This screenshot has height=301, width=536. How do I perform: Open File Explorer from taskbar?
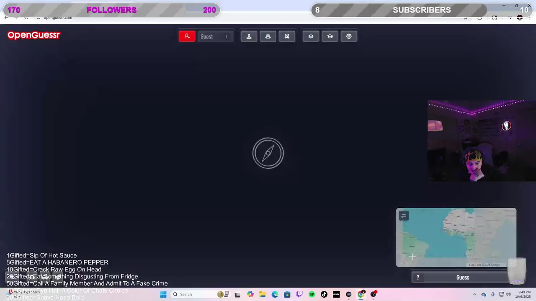point(263,294)
